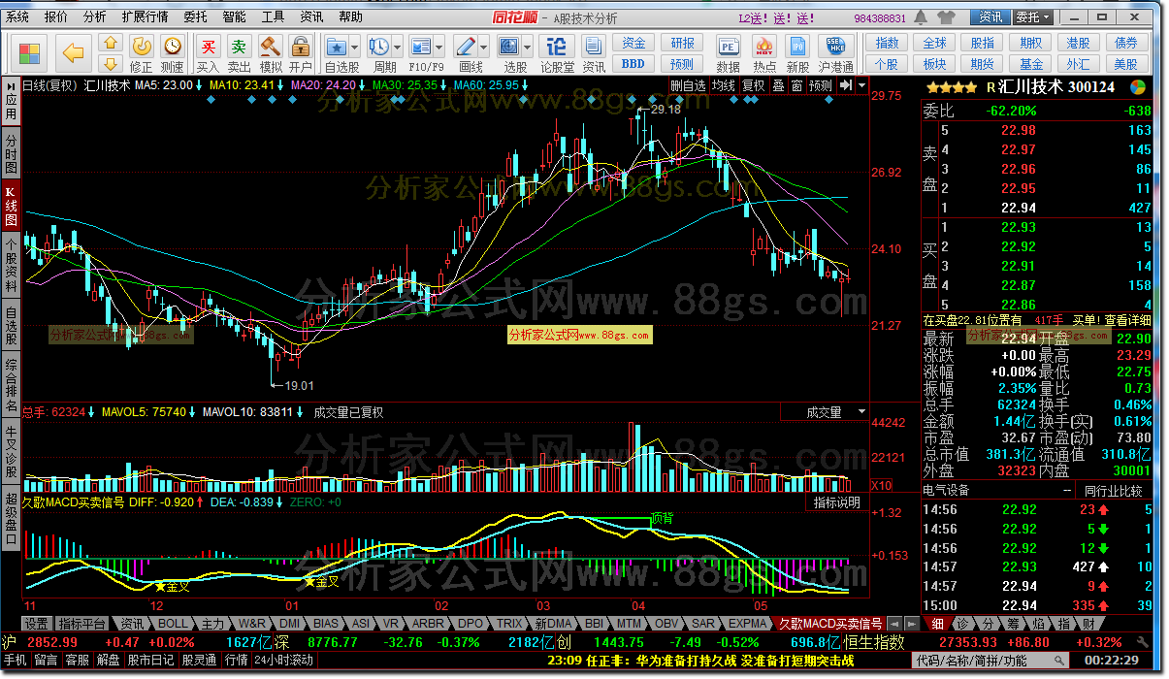The width and height of the screenshot is (1169, 679).
Task: Open the chart header dropdown triangle
Action: coord(861,85)
